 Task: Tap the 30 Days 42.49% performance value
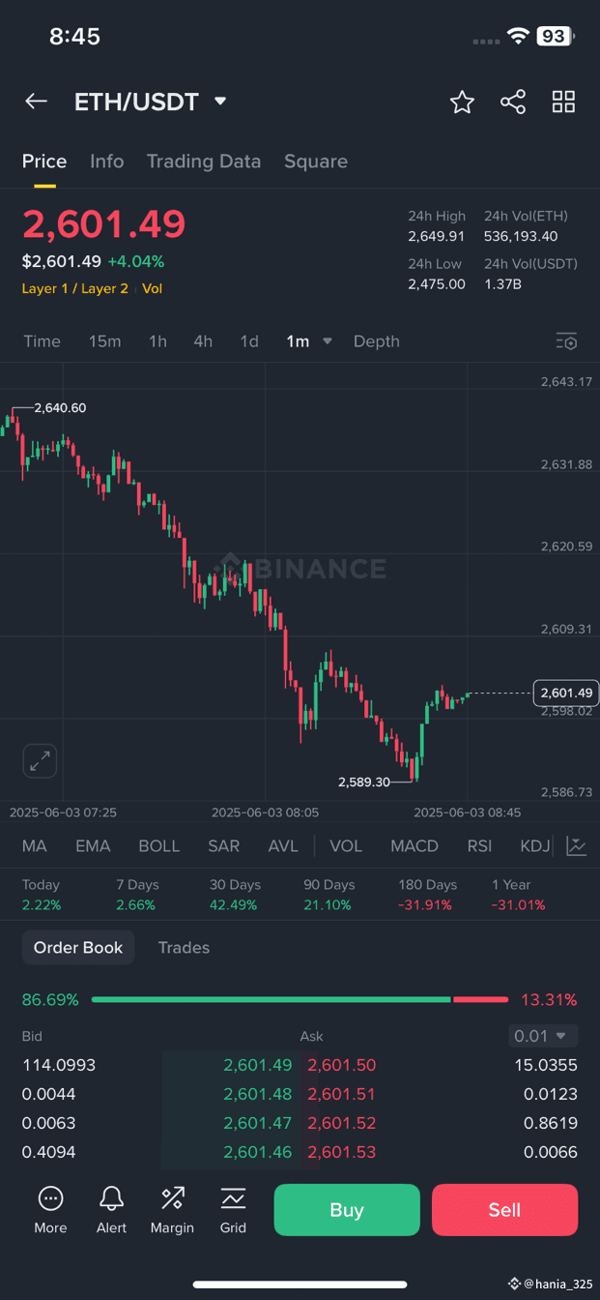234,905
